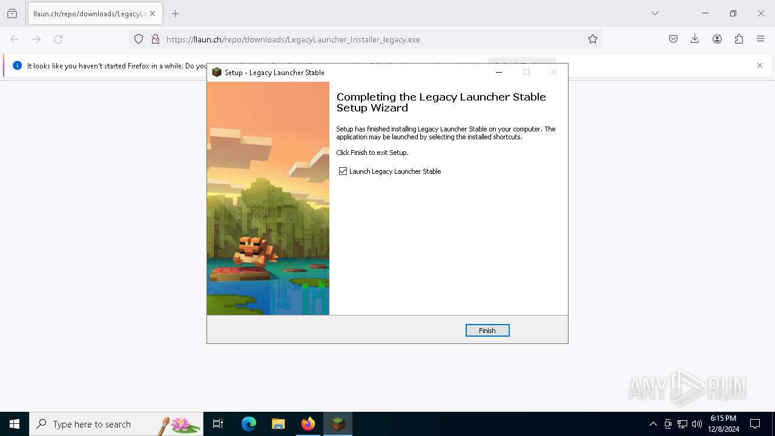Bookmark this page with the star
775x436 pixels.
coord(593,39)
